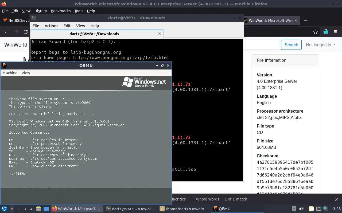Viewport: 342px width, 213px height.
Task: Click the lzip home page URL in terminal
Action: pyautogui.click(x=121, y=58)
